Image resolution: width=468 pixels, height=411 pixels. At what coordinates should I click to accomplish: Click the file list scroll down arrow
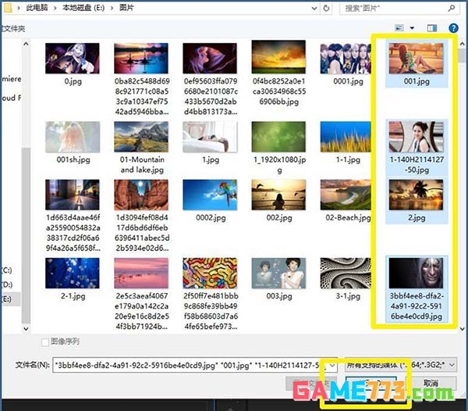pyautogui.click(x=463, y=328)
